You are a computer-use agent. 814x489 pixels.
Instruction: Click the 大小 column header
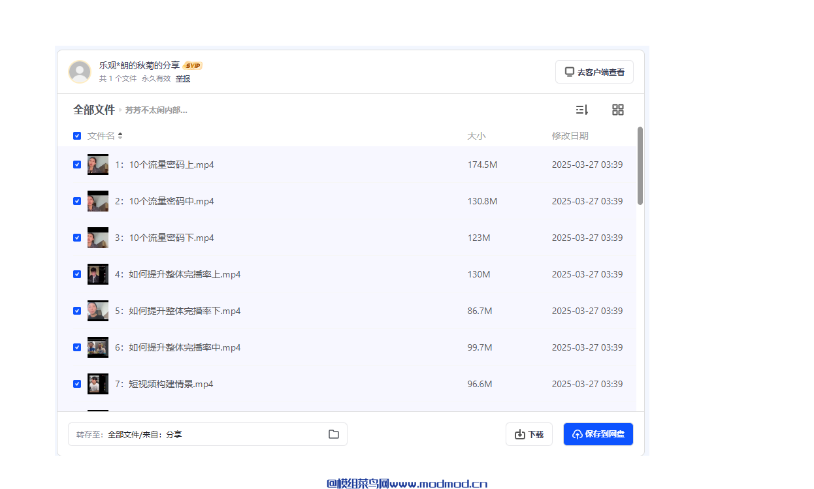coord(476,136)
